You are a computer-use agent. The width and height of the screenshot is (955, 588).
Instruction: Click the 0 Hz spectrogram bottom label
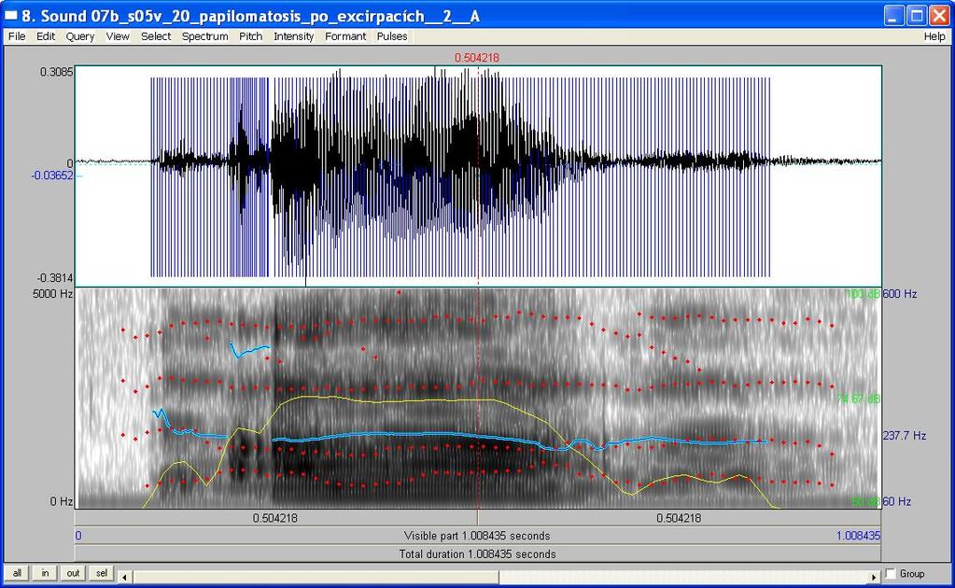pyautogui.click(x=62, y=501)
